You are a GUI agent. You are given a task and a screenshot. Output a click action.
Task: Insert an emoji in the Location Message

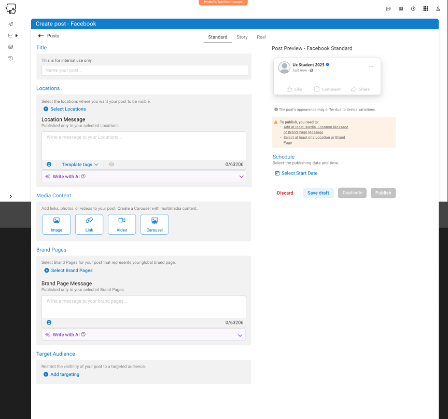[49, 164]
